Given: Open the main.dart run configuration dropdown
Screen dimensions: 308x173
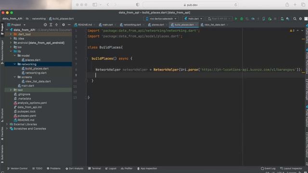Looking at the screenshot, I should click(193, 19).
